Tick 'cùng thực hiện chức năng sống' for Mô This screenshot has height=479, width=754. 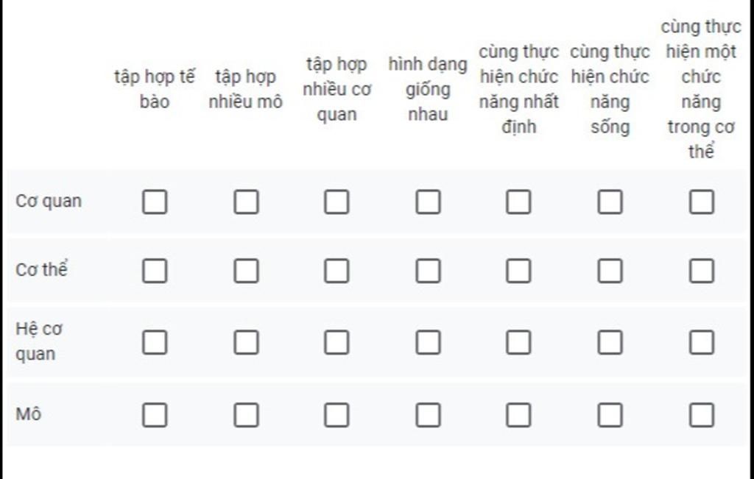tap(610, 415)
